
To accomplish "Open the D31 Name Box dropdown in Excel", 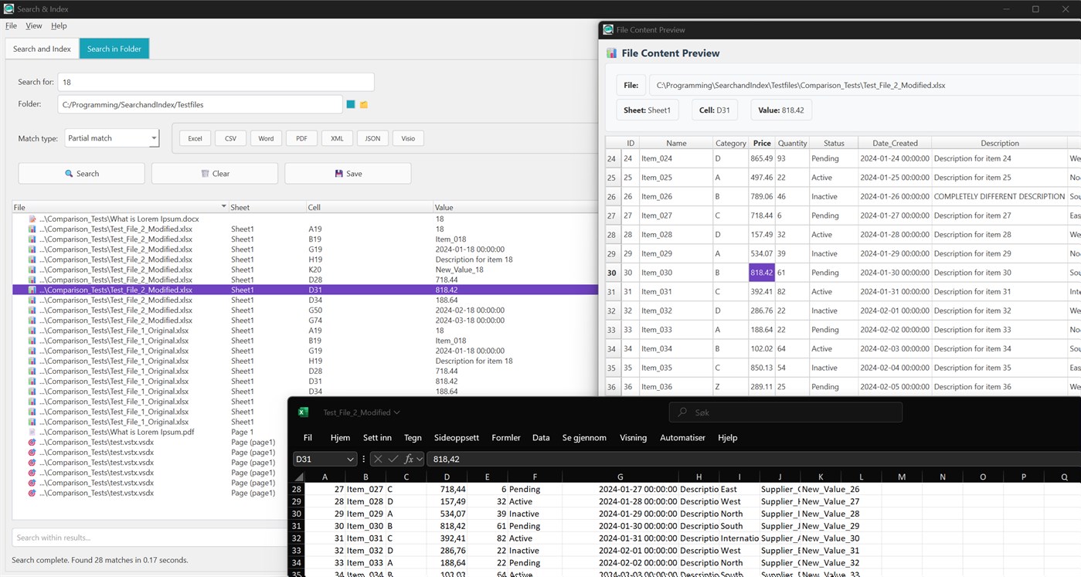I will click(x=351, y=459).
